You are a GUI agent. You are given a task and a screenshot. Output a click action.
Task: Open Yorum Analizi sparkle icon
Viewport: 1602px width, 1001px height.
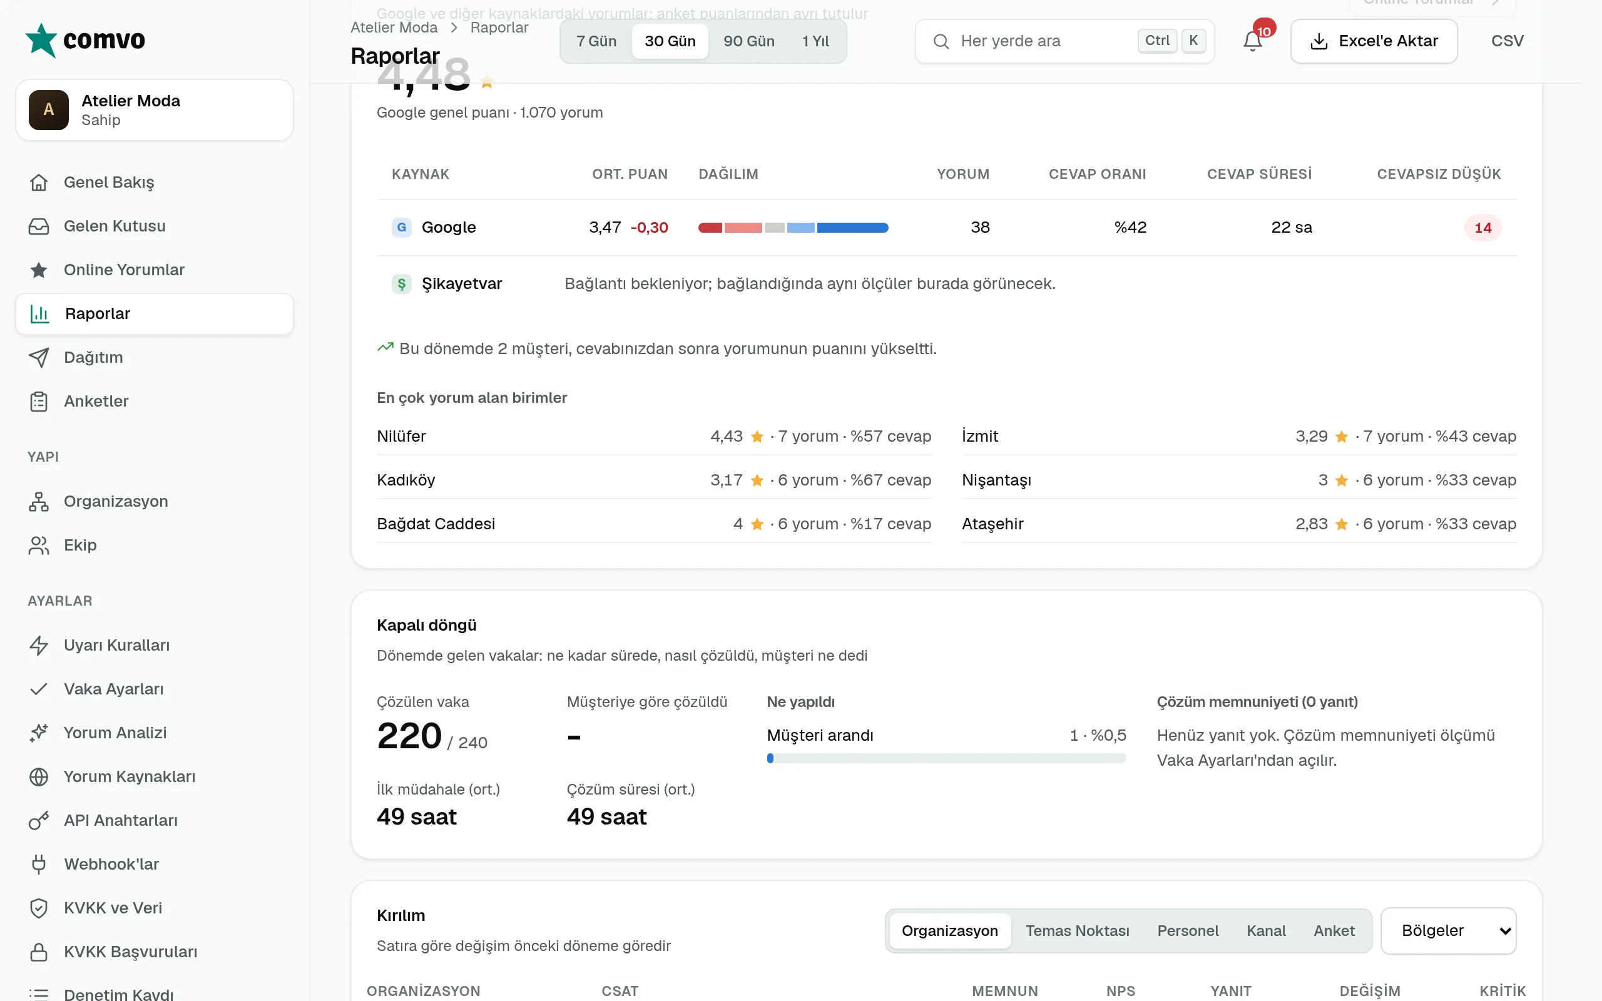39,732
